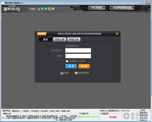Switch to 快速注册 tab
Viewport: 152px width, 122px height.
(x=60, y=39)
